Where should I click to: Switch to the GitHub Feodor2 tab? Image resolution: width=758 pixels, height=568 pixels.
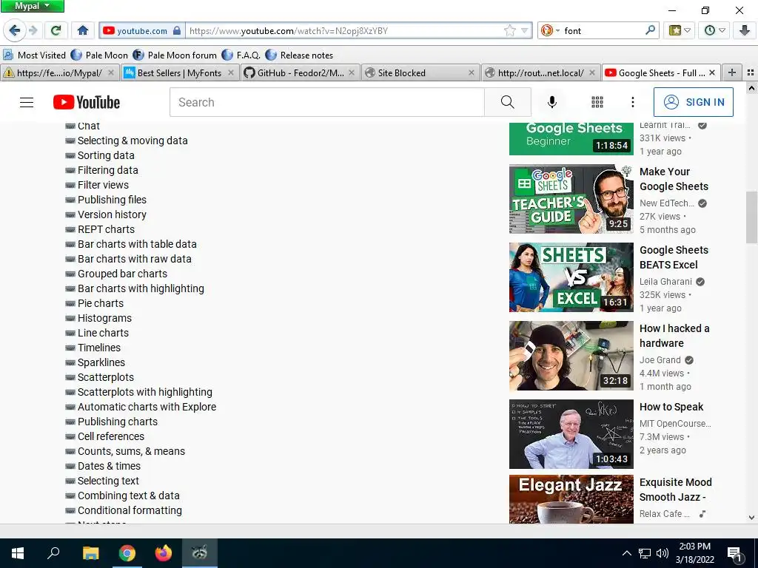tap(300, 73)
